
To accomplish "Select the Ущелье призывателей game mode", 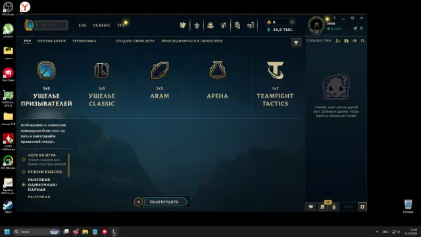I will (x=47, y=84).
